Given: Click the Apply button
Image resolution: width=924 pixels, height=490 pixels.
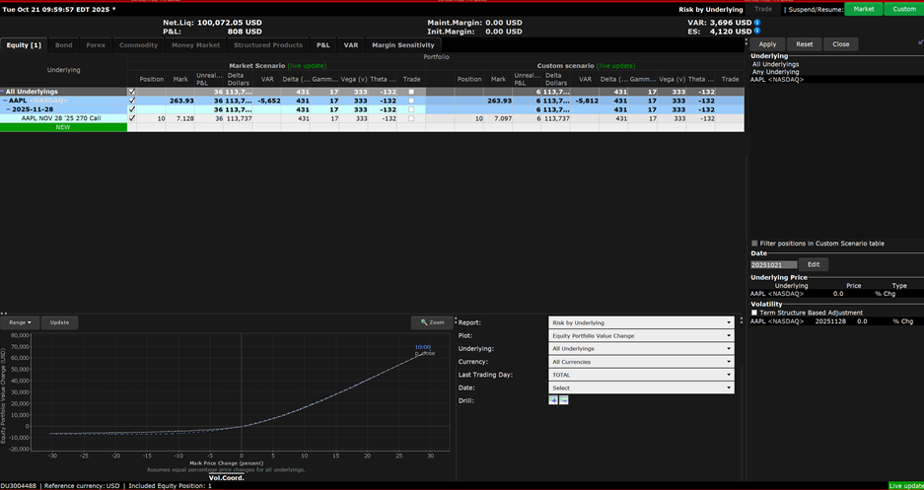Looking at the screenshot, I should pos(767,44).
